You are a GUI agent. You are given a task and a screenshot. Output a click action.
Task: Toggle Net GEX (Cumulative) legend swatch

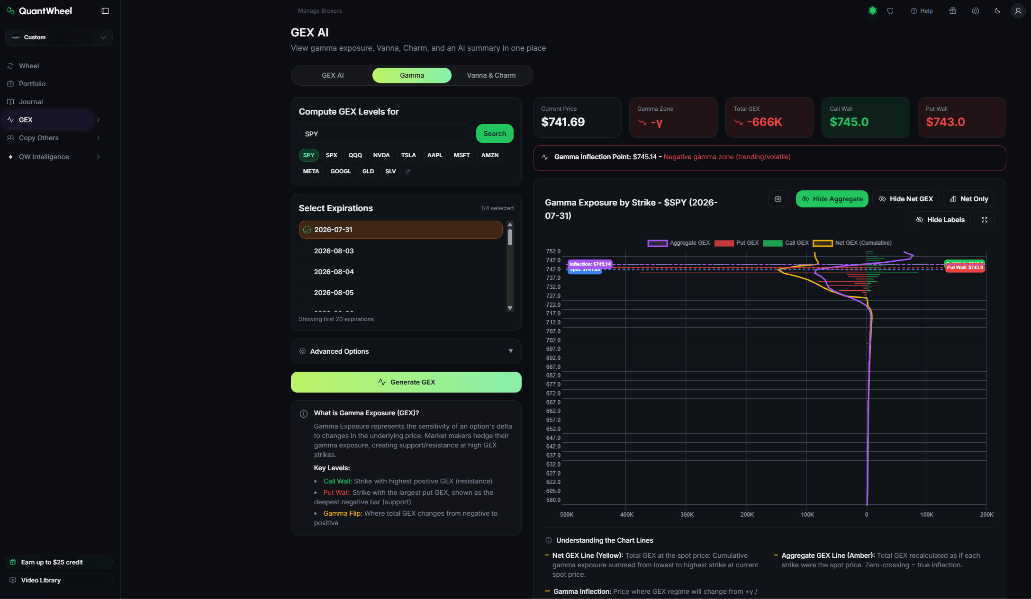coord(823,243)
